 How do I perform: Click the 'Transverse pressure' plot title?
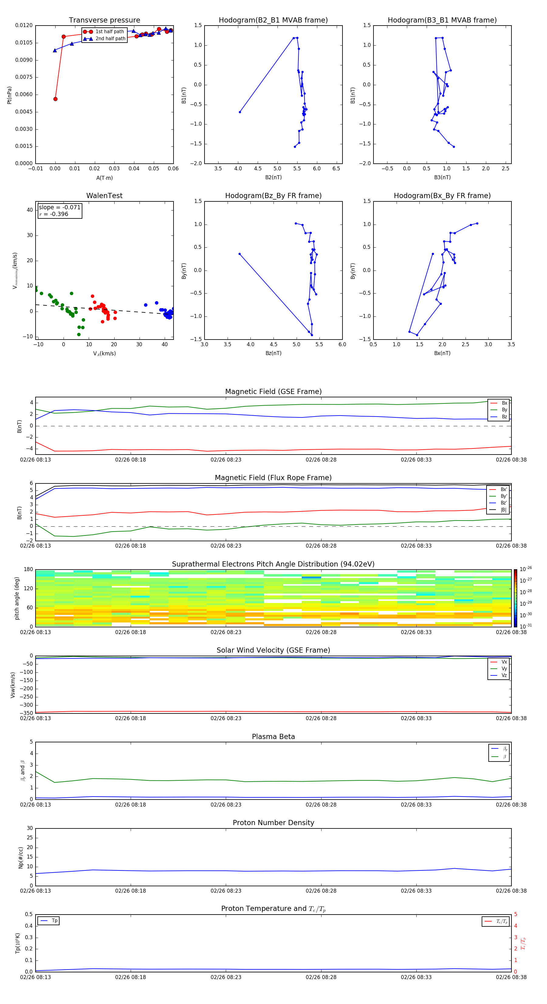coord(104,20)
